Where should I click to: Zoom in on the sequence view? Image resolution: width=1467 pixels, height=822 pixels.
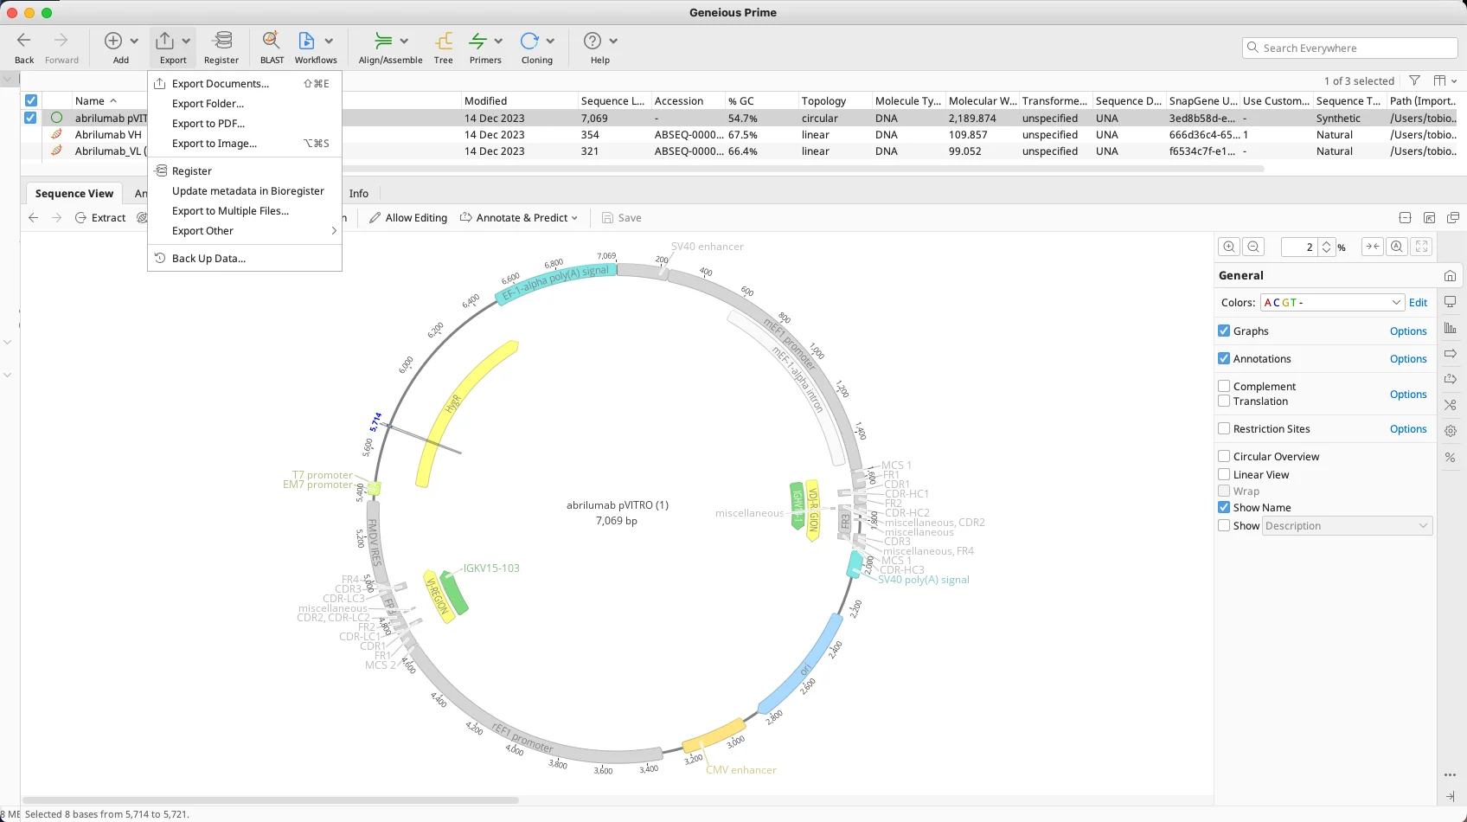coord(1229,247)
